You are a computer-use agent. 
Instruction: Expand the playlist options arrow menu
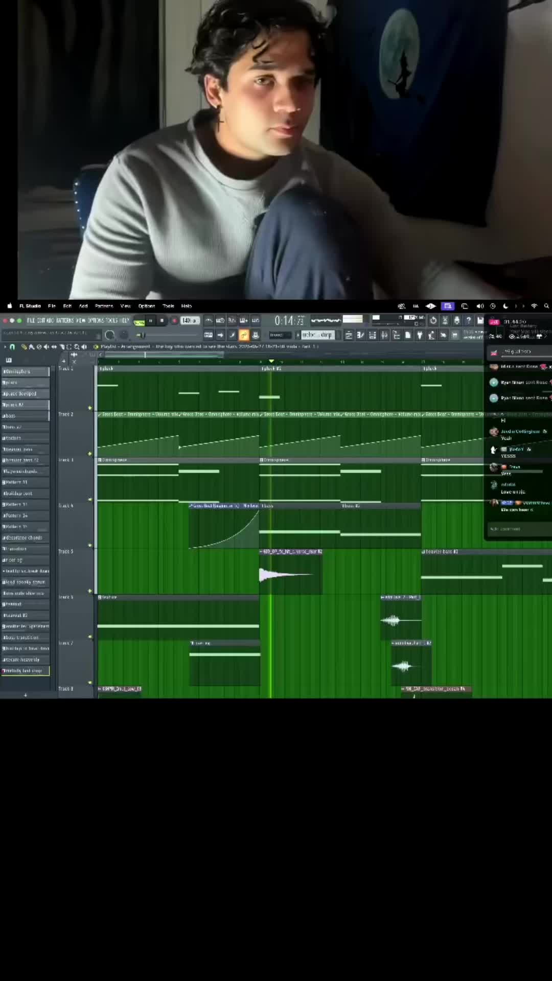tap(5, 346)
